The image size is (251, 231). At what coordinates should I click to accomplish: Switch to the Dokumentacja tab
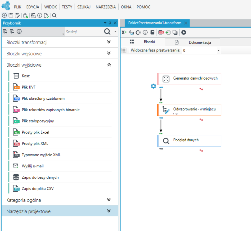[193, 42]
